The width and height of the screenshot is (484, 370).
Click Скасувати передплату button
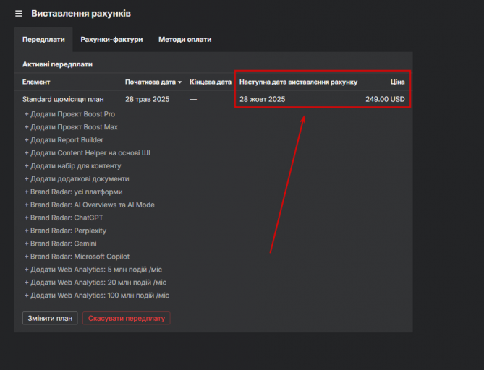pos(127,318)
